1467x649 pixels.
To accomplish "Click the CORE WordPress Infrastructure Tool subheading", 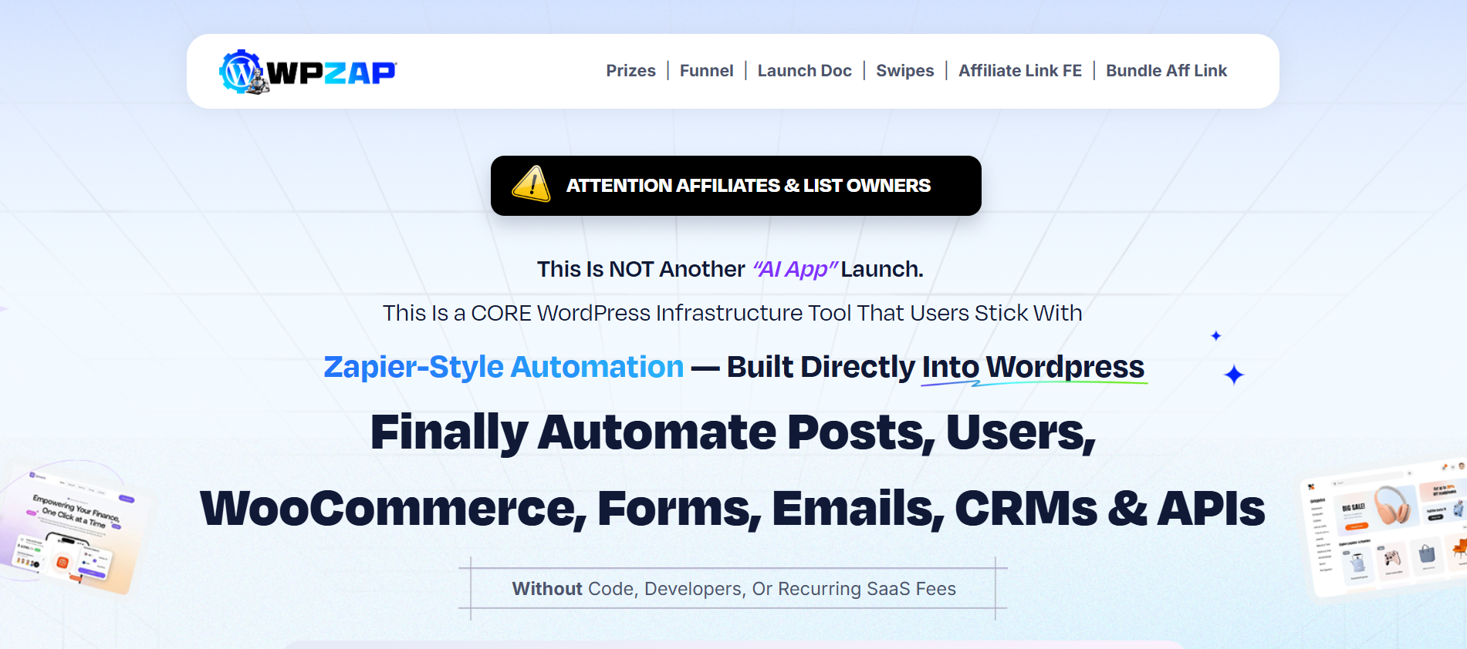I will [732, 313].
